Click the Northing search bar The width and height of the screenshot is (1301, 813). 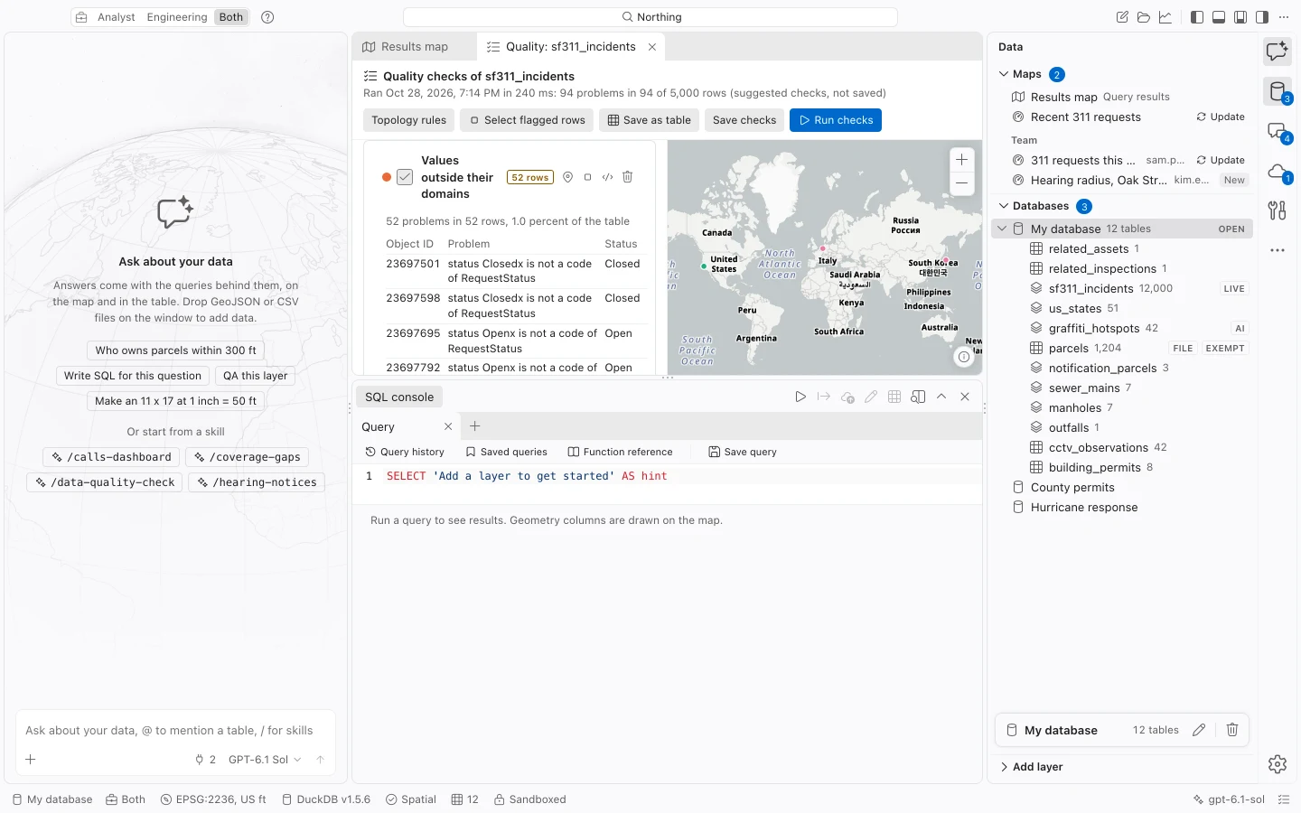point(650,17)
